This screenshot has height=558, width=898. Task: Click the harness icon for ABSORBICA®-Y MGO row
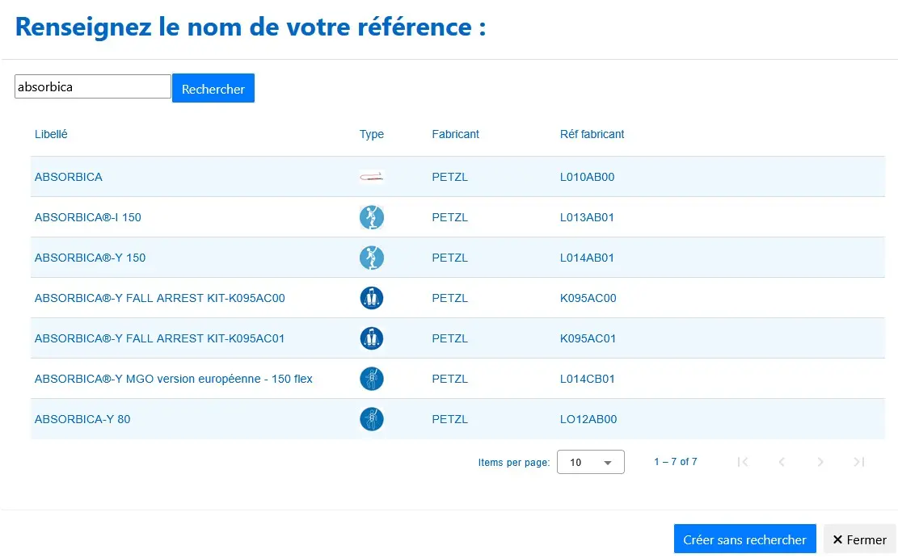(x=371, y=379)
